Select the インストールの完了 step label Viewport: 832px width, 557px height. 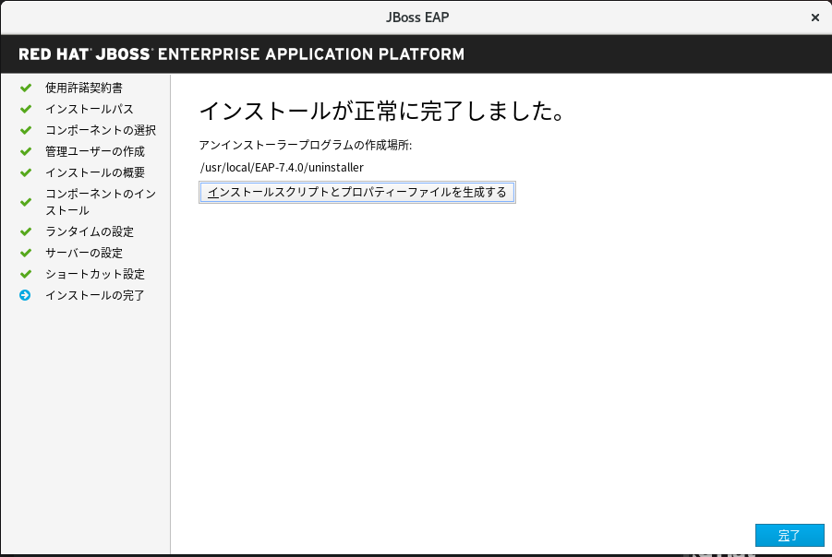click(95, 295)
